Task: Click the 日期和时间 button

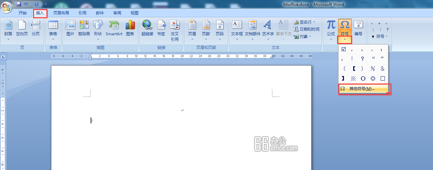Action: [307, 29]
